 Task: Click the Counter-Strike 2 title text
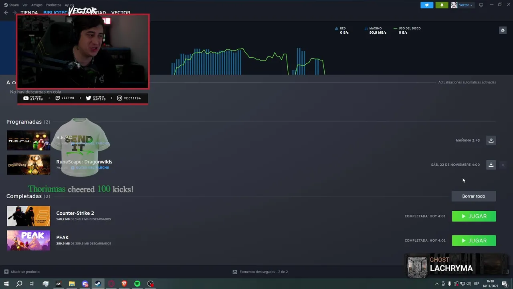(x=75, y=213)
